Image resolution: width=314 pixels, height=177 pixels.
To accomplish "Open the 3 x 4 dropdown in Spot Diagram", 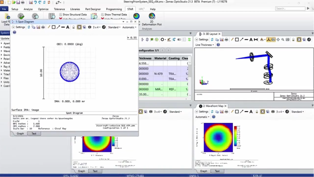I will click(97, 27).
